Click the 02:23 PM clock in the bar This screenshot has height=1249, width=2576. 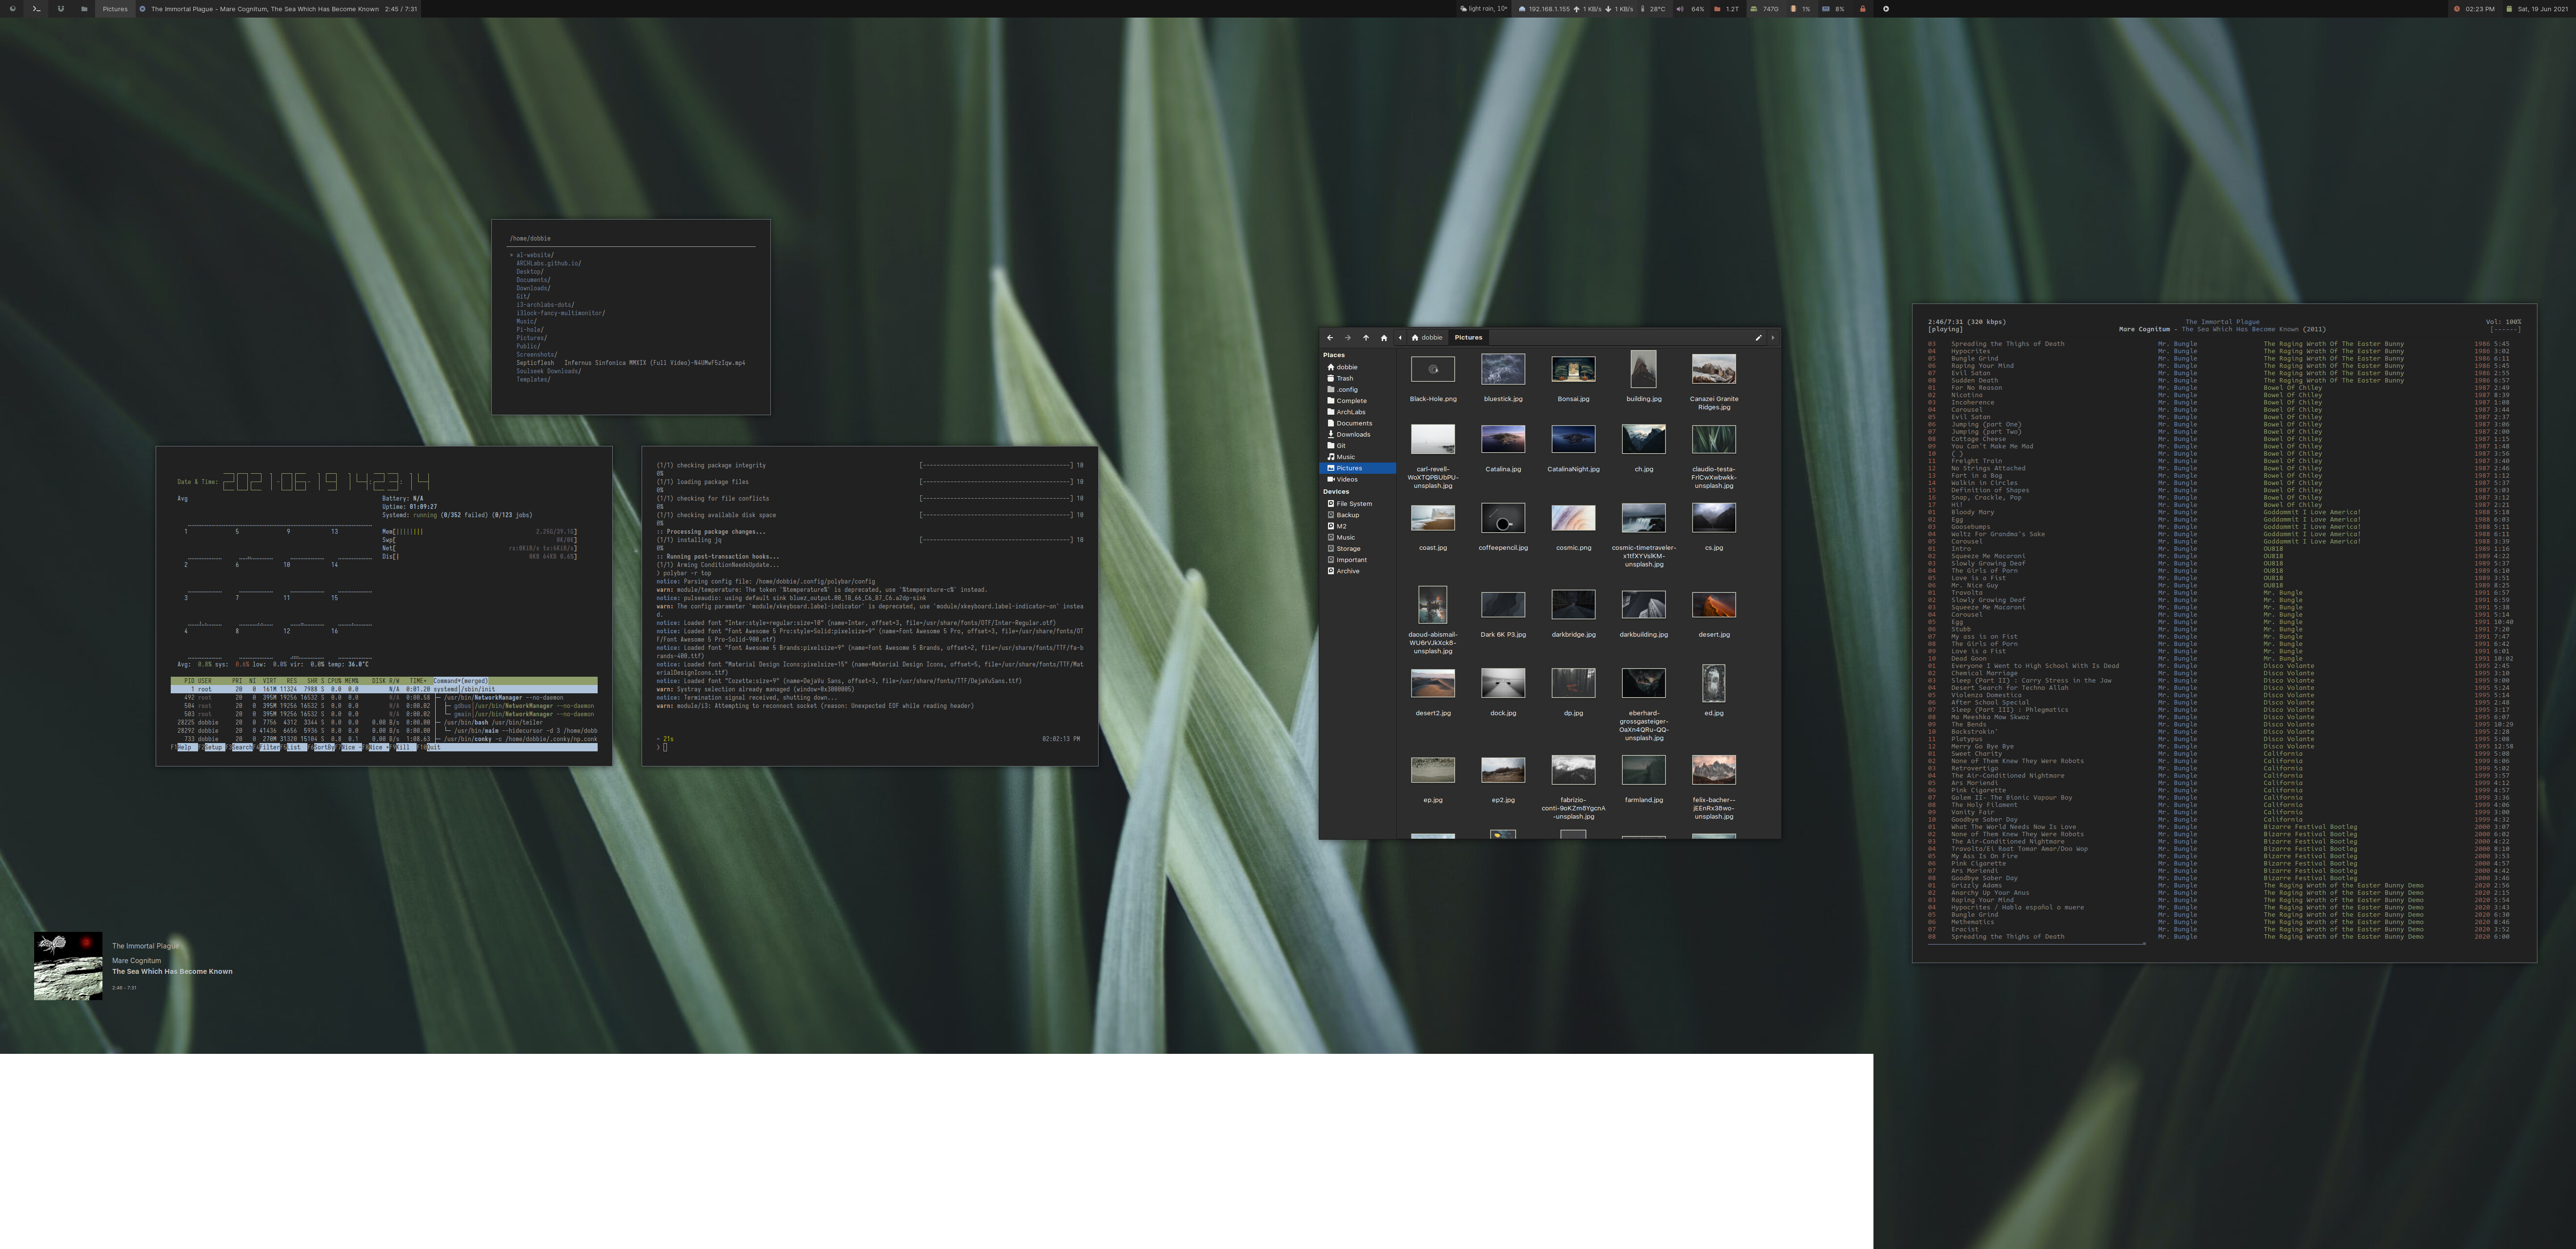tap(2474, 9)
